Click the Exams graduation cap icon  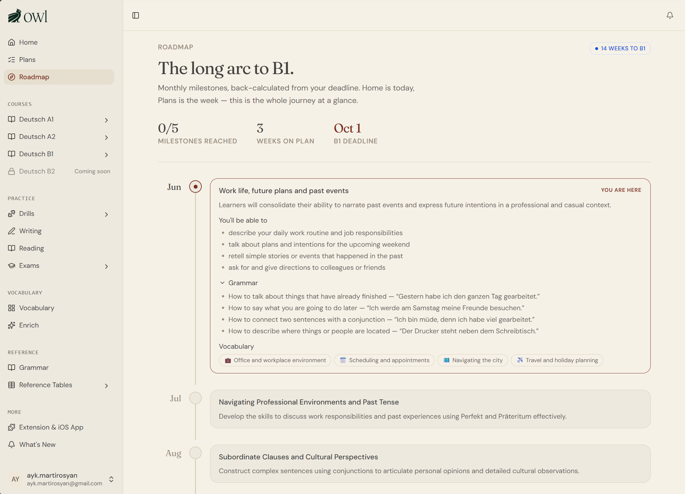click(x=12, y=266)
